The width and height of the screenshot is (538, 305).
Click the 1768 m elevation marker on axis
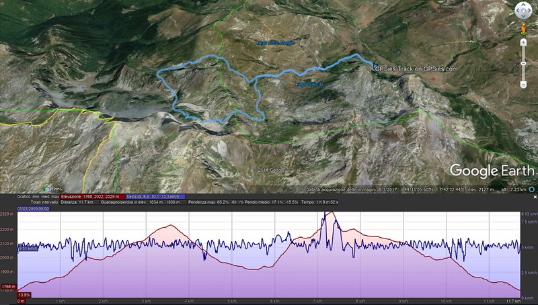pyautogui.click(x=8, y=286)
